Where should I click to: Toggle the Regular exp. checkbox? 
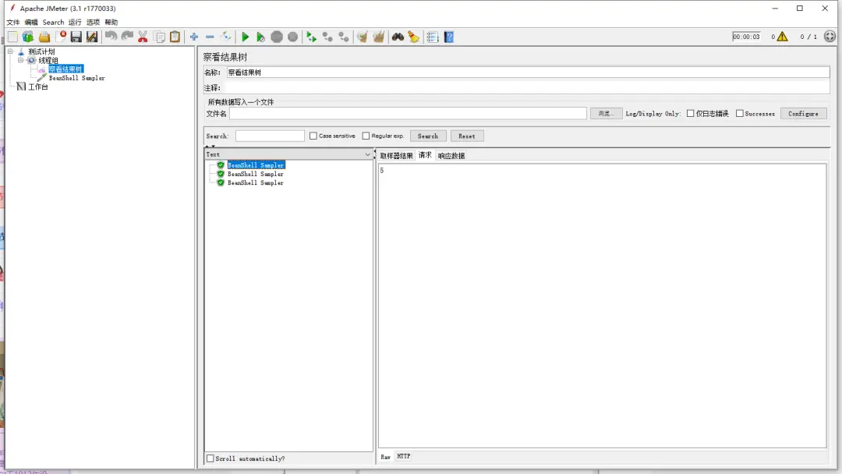366,136
